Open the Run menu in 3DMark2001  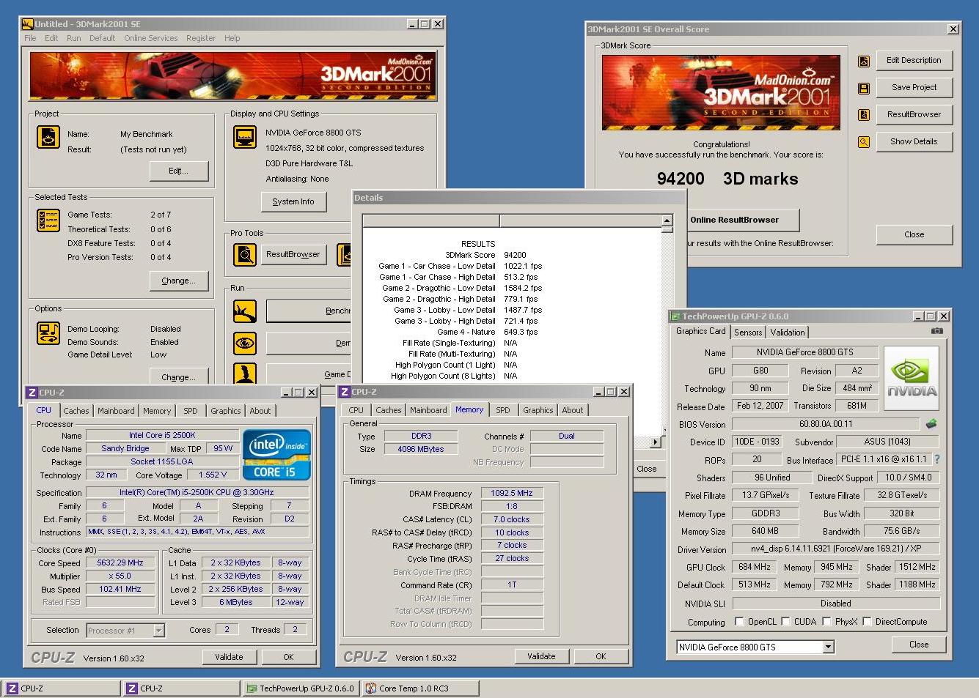pos(73,38)
